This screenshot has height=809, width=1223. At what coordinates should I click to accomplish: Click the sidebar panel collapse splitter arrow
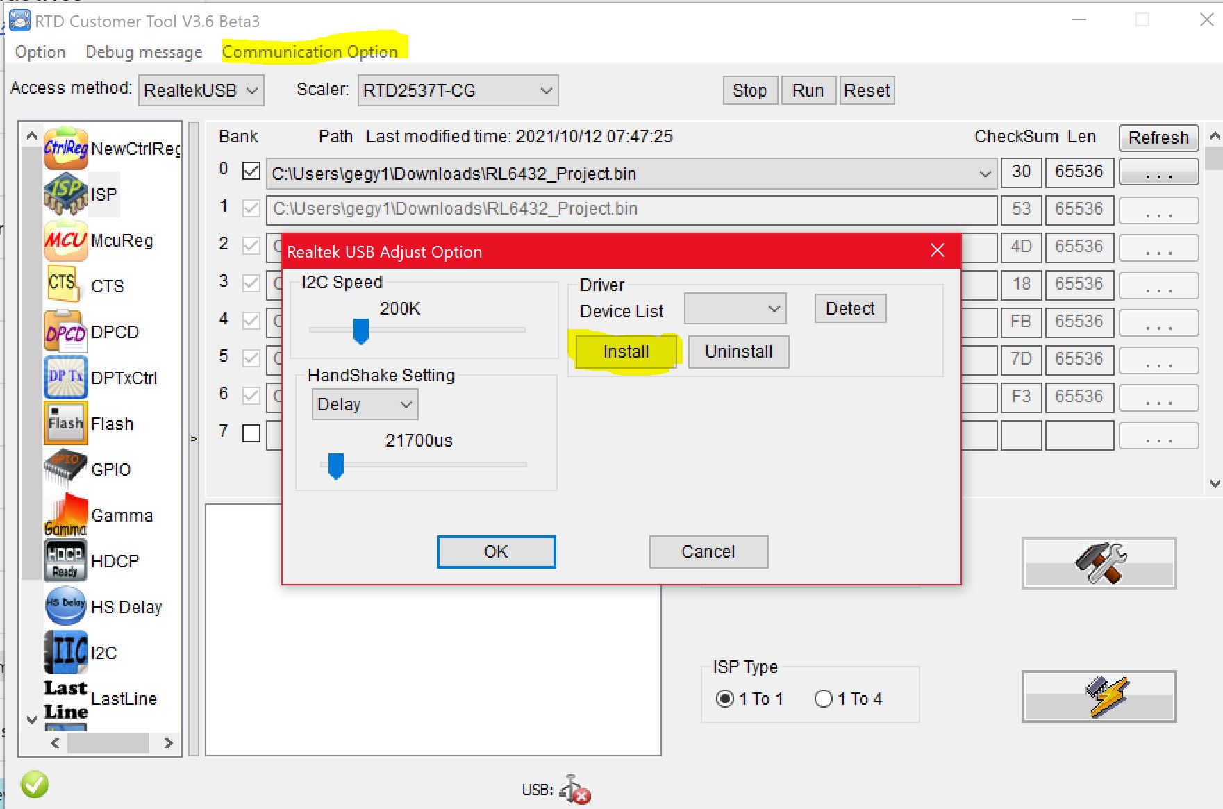click(x=194, y=438)
